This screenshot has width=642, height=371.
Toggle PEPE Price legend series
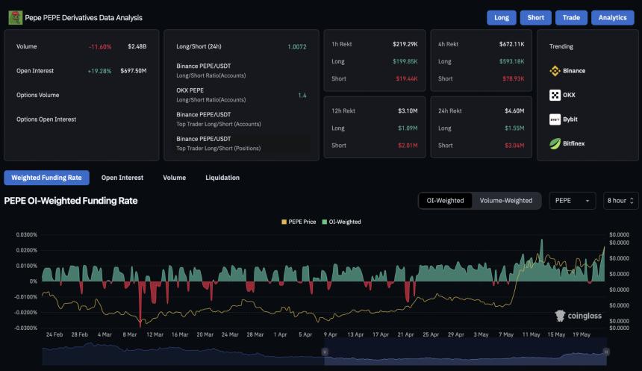(x=299, y=222)
